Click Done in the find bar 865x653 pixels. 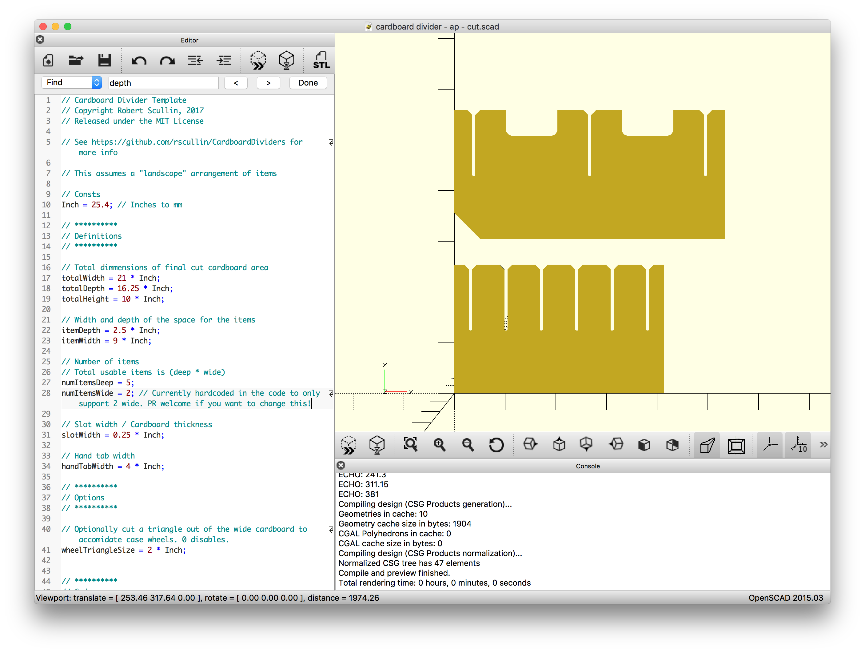click(x=308, y=82)
